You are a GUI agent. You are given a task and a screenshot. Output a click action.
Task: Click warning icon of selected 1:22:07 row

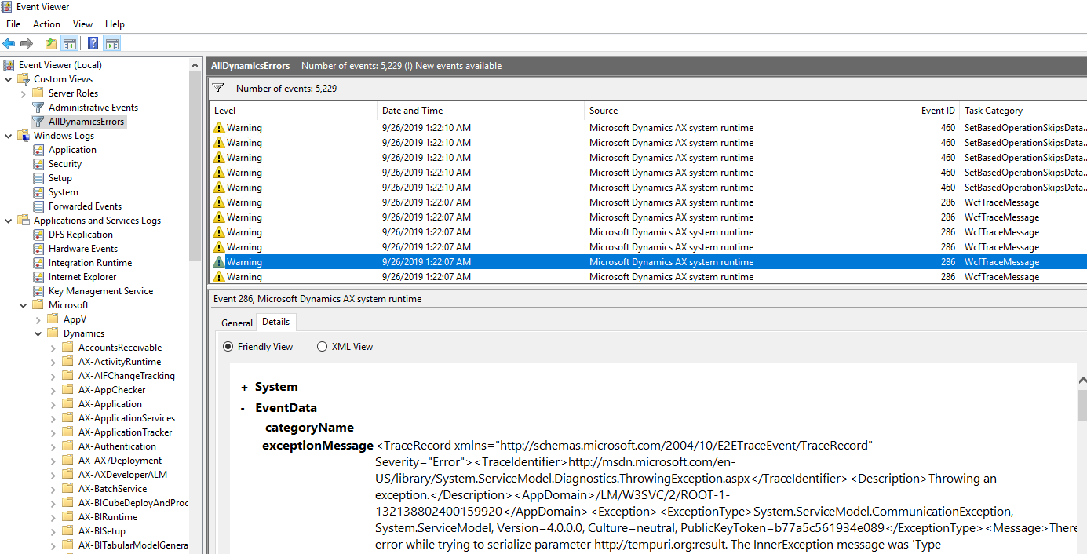[x=219, y=262]
